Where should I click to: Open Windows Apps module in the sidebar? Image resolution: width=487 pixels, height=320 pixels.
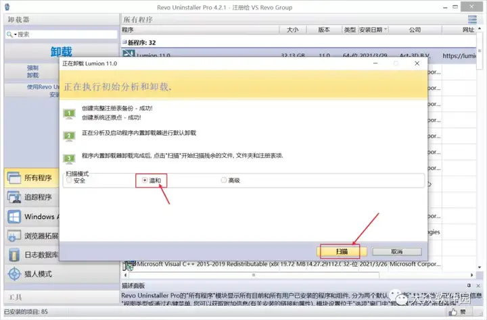point(31,217)
